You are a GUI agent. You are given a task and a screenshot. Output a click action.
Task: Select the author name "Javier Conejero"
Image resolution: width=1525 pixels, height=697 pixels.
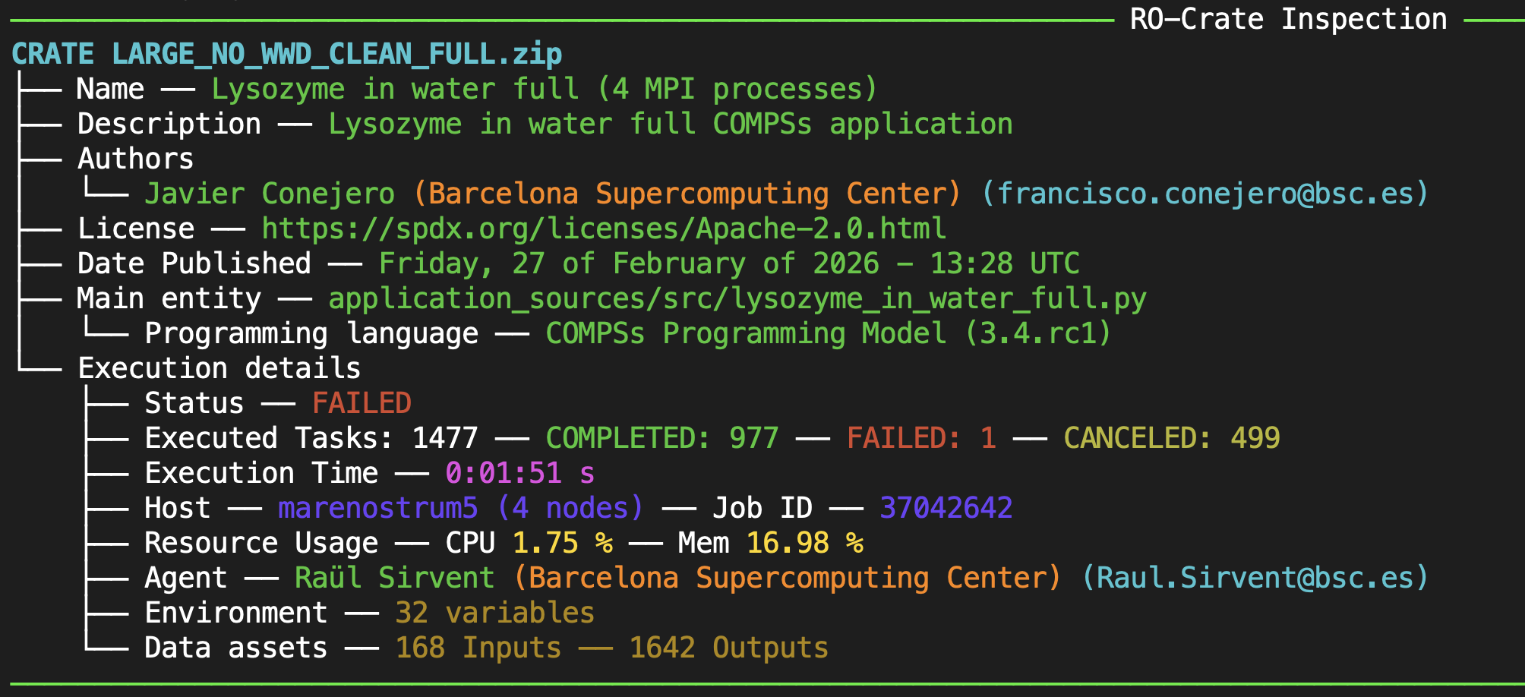[x=270, y=194]
